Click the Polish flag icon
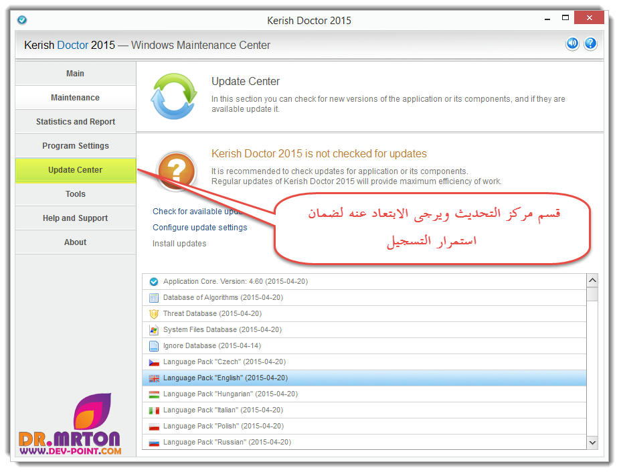The image size is (619, 472). (x=154, y=426)
